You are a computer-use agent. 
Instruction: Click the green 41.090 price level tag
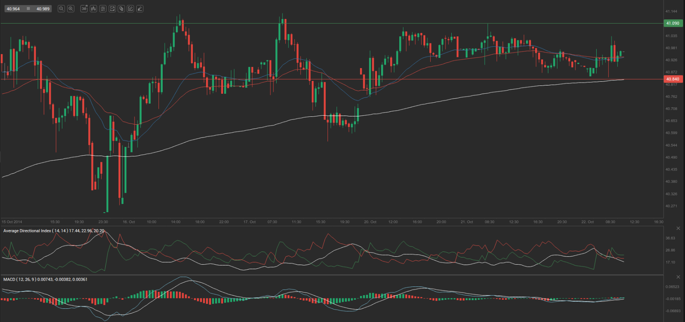point(673,24)
